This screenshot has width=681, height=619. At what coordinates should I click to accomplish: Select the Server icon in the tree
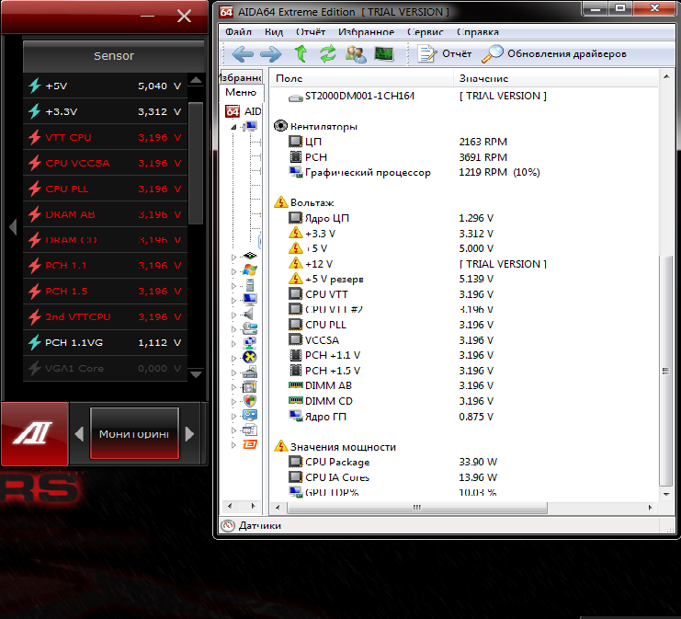pyautogui.click(x=250, y=285)
